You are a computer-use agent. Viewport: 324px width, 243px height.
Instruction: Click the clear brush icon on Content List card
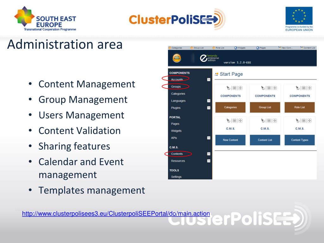[x=263, y=121]
